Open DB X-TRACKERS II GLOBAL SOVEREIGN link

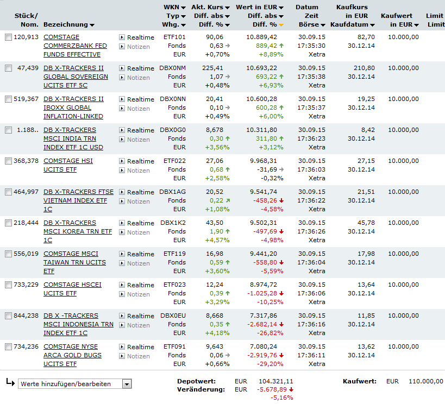pos(76,77)
